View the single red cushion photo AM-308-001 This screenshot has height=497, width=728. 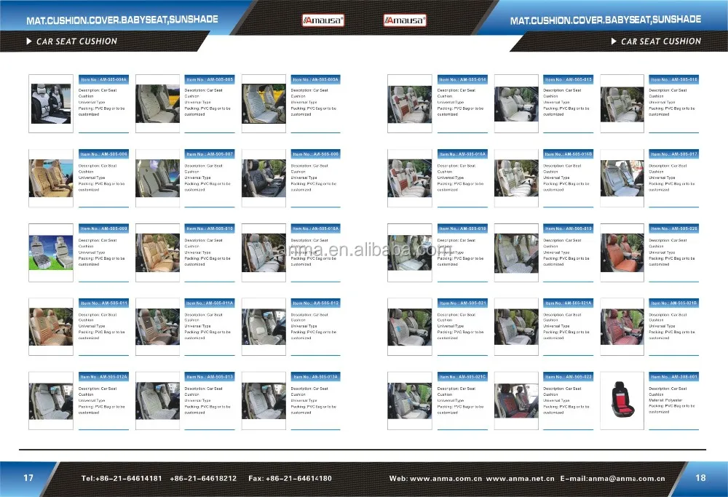[x=622, y=399]
